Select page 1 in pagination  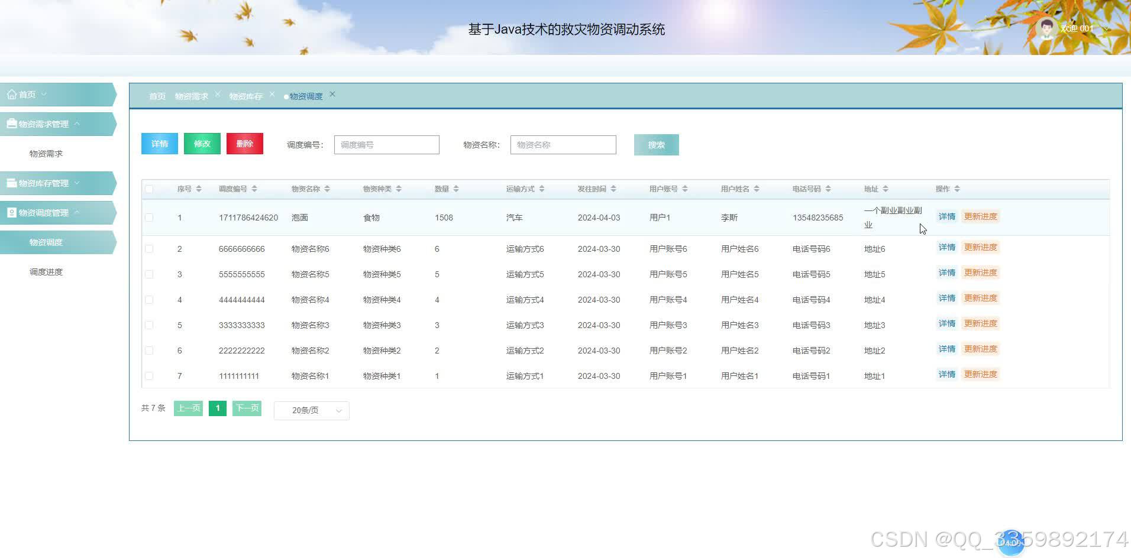pos(218,408)
